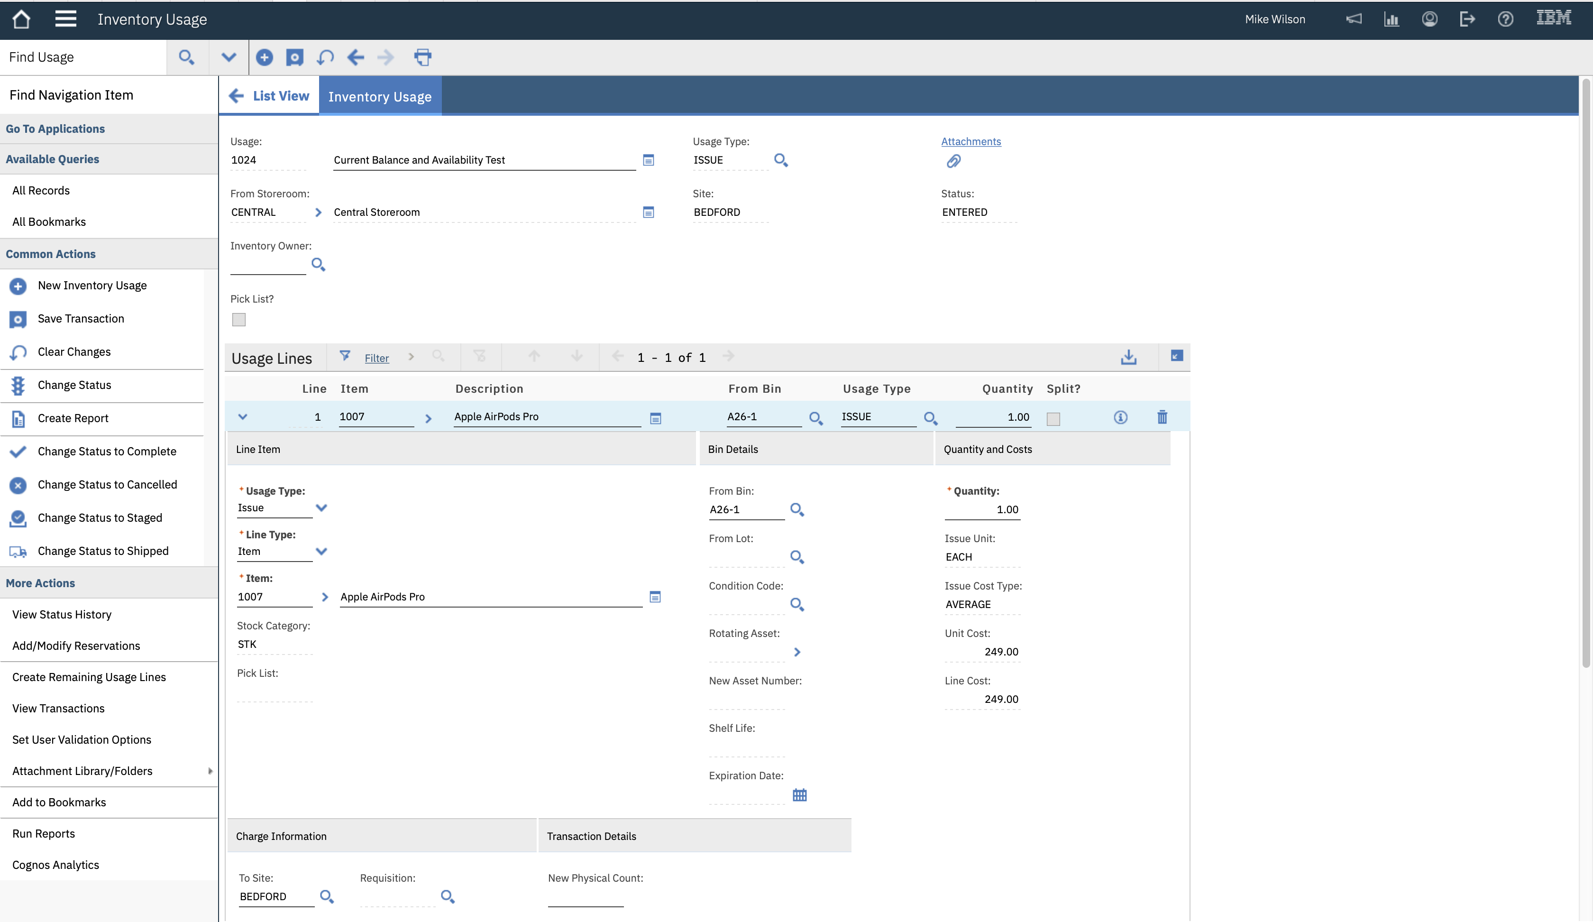
Task: Delete usage line 1 with trash icon
Action: coord(1162,417)
